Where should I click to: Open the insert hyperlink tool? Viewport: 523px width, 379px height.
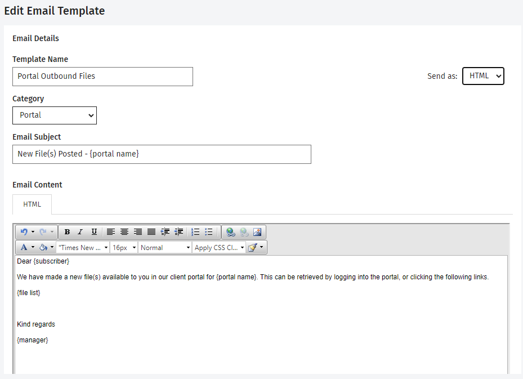[x=230, y=232]
